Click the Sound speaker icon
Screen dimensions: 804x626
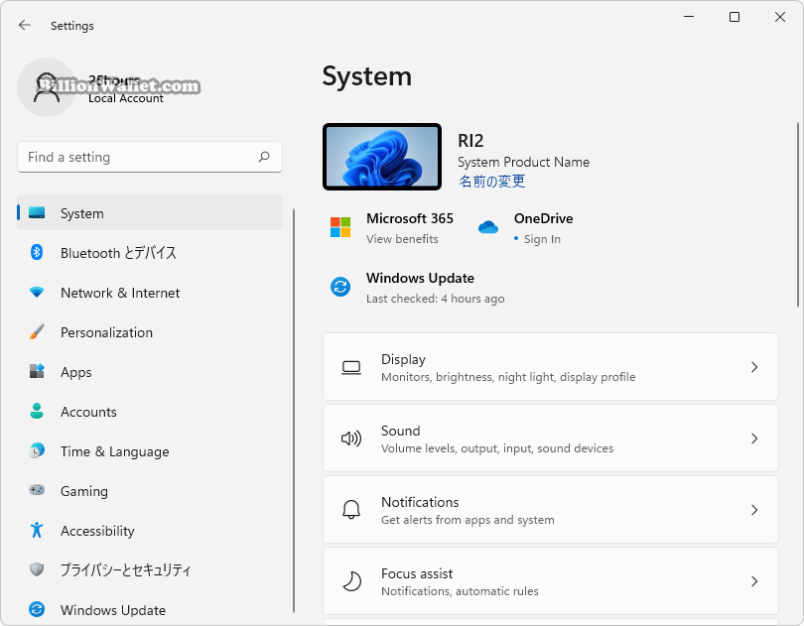click(x=351, y=438)
